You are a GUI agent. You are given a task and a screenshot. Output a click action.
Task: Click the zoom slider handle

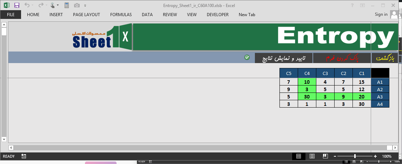click(x=355, y=156)
